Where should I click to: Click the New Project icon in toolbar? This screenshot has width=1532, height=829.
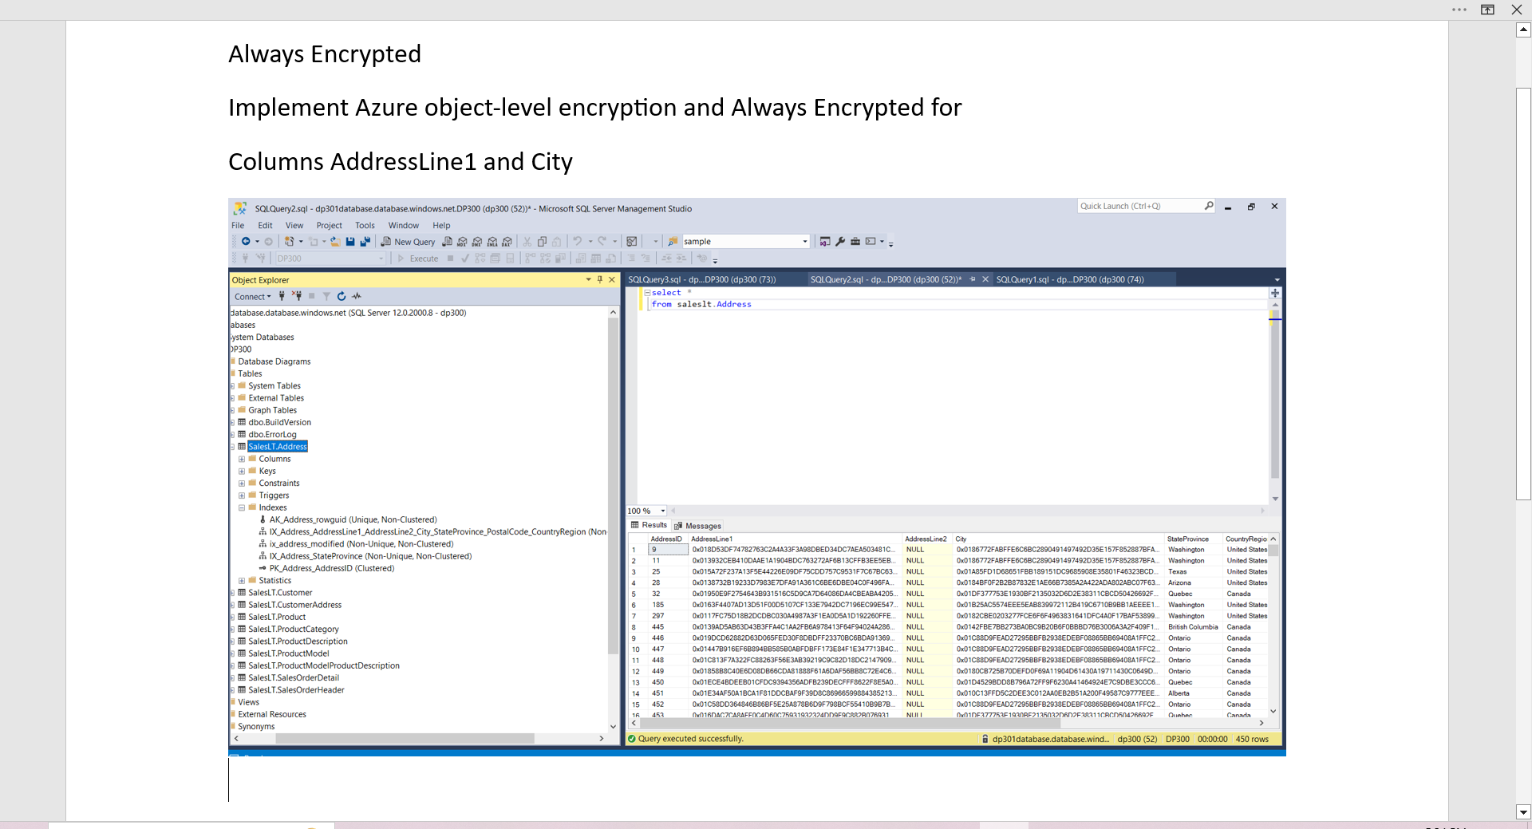[290, 242]
